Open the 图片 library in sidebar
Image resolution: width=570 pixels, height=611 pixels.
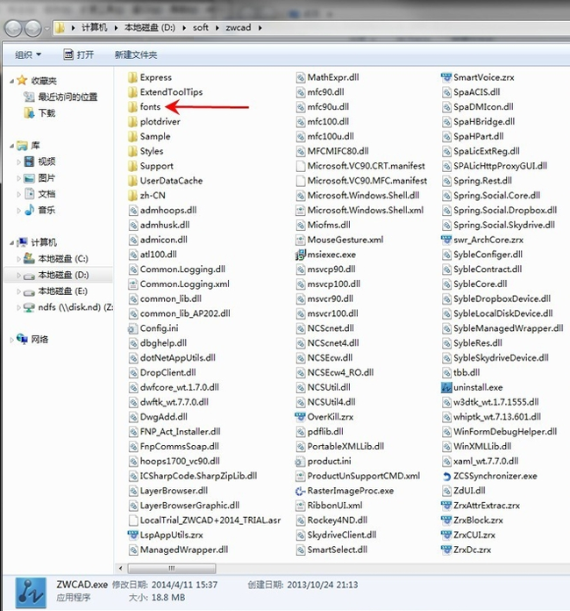[x=39, y=178]
